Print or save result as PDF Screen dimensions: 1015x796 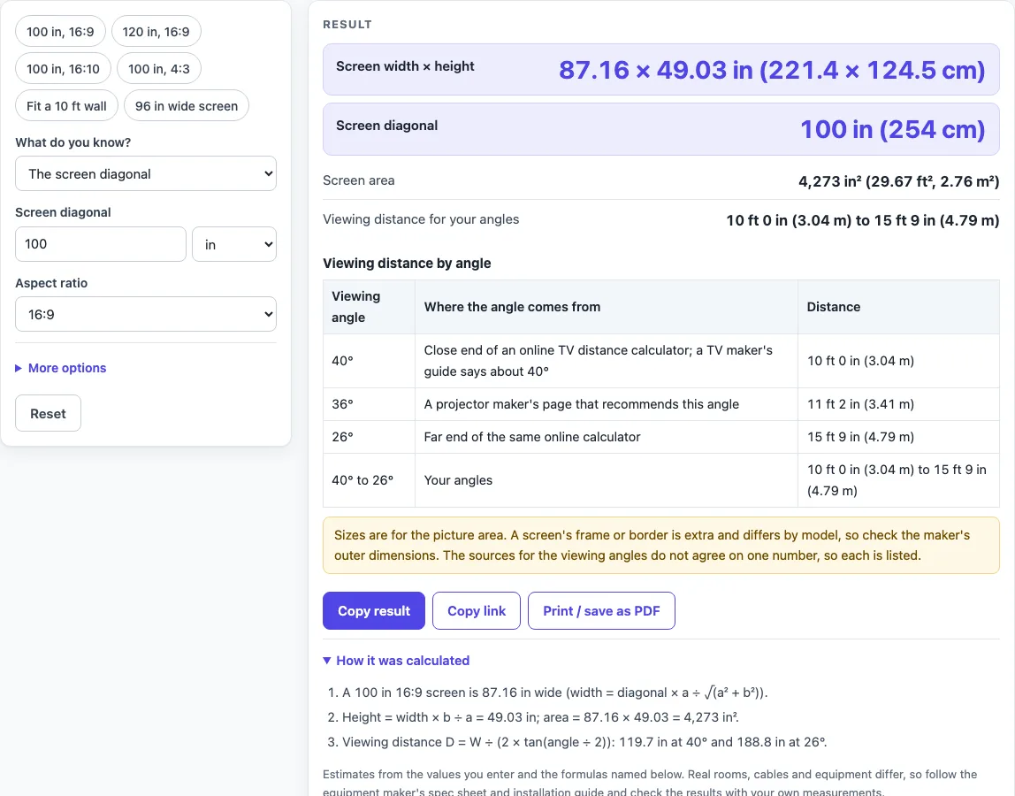601,611
